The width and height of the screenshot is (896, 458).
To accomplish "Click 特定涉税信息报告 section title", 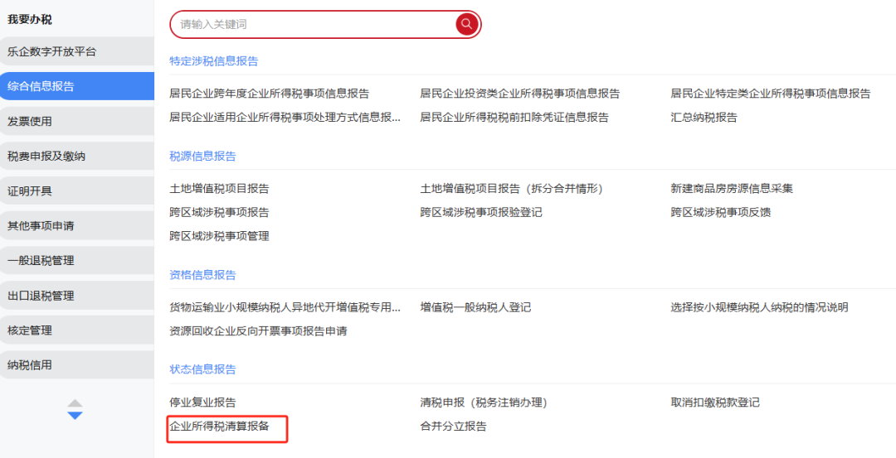I will (214, 61).
